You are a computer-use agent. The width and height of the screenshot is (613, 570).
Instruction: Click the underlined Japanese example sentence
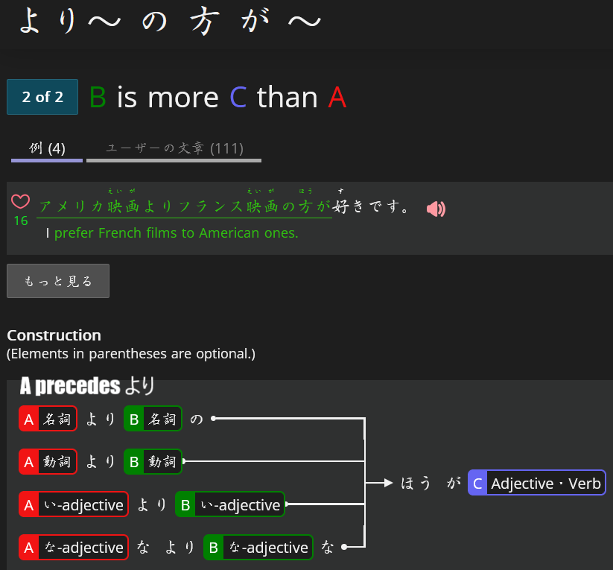(185, 206)
